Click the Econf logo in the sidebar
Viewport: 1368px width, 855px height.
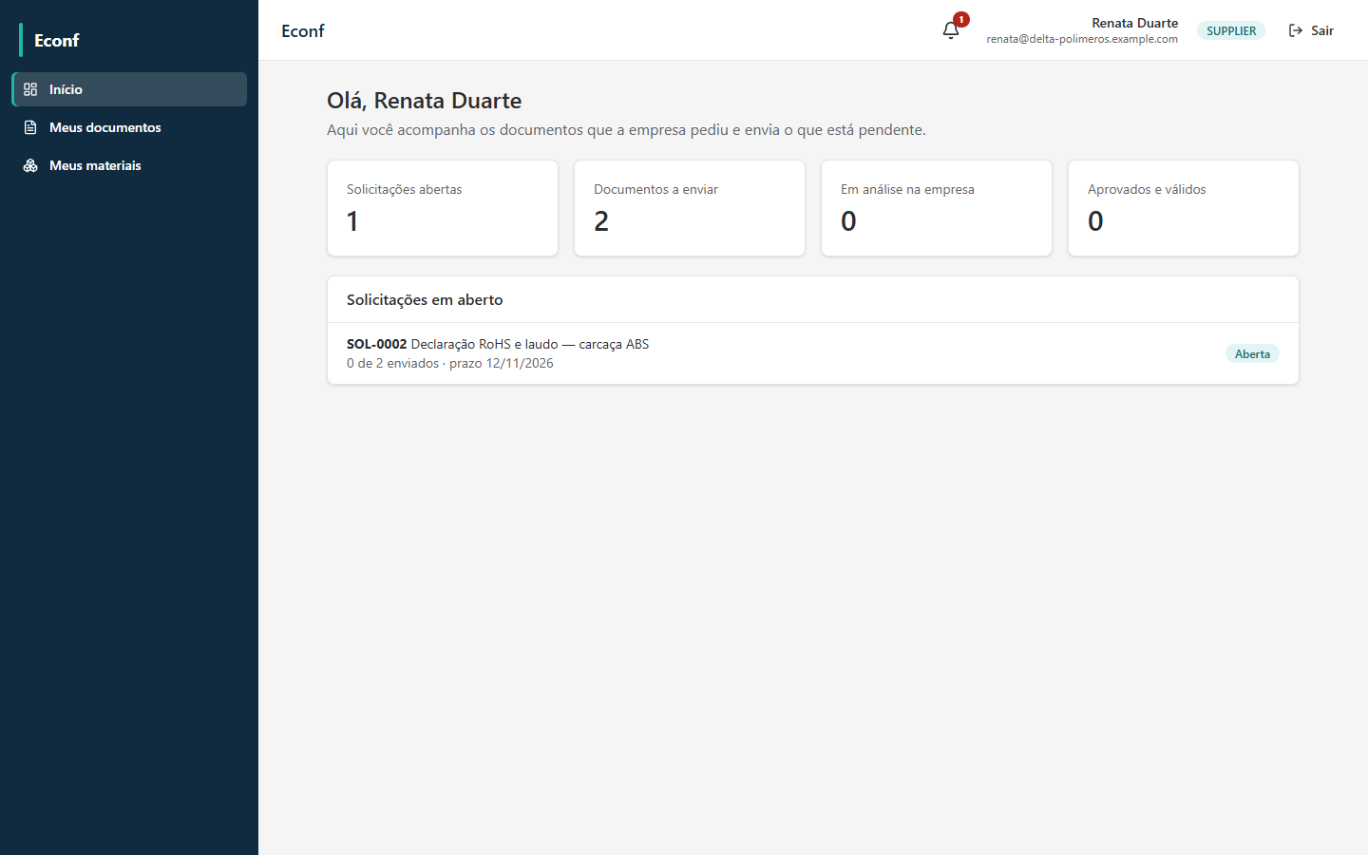pos(57,40)
